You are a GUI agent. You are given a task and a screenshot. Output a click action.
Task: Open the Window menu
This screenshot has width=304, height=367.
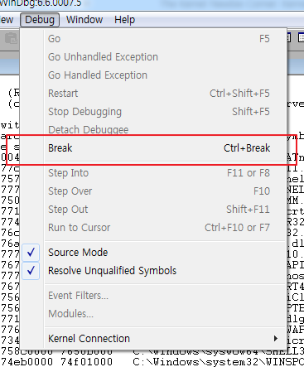coord(84,20)
